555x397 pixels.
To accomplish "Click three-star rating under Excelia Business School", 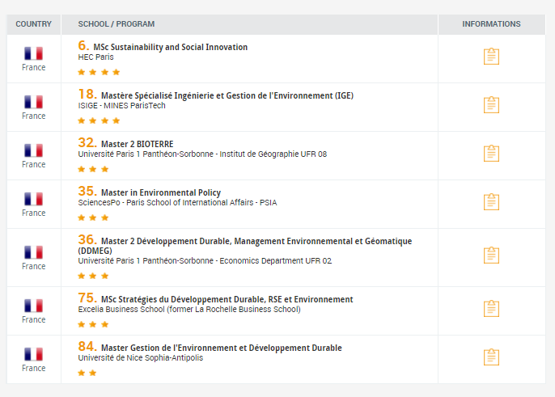I will point(93,324).
